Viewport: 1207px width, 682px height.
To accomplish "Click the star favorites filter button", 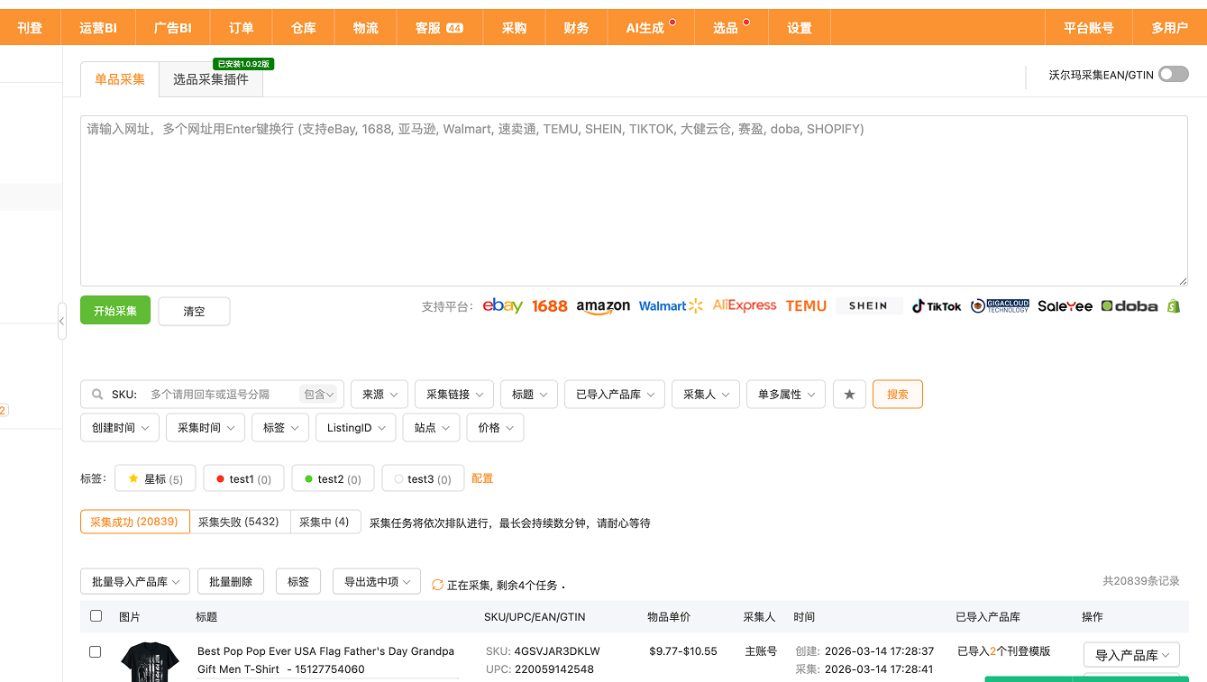I will pyautogui.click(x=849, y=395).
